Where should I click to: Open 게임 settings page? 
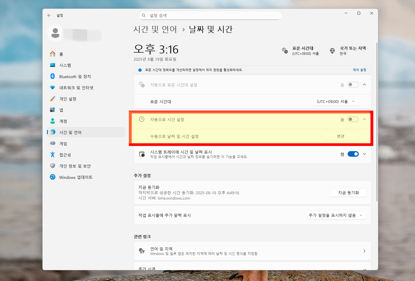[86, 143]
